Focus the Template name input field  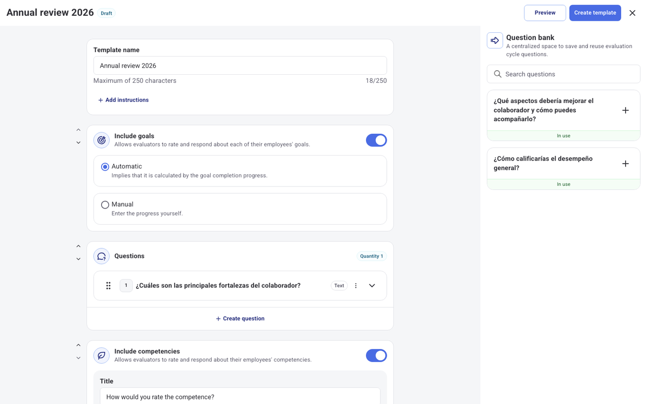pos(240,66)
